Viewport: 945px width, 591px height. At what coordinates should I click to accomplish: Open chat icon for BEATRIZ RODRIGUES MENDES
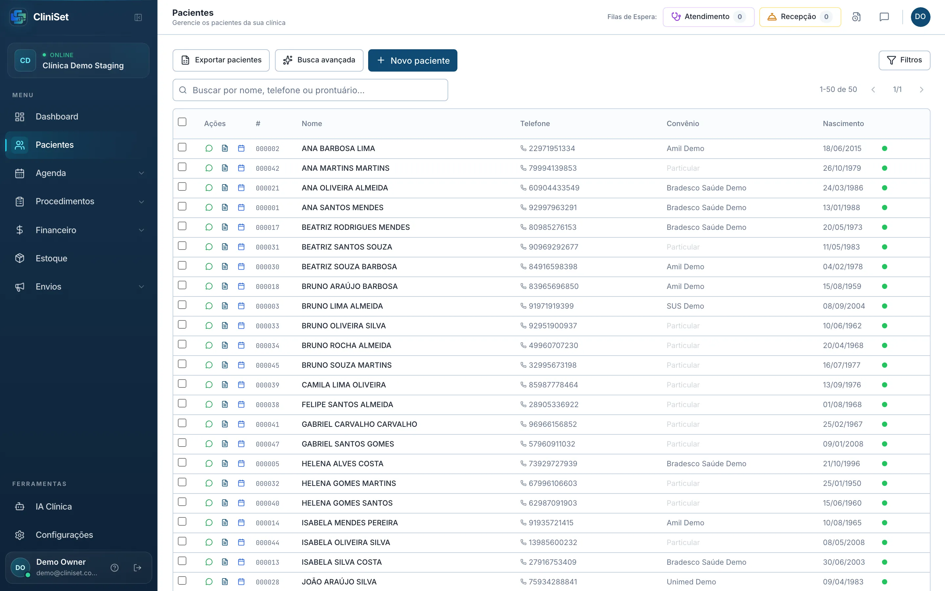point(209,227)
